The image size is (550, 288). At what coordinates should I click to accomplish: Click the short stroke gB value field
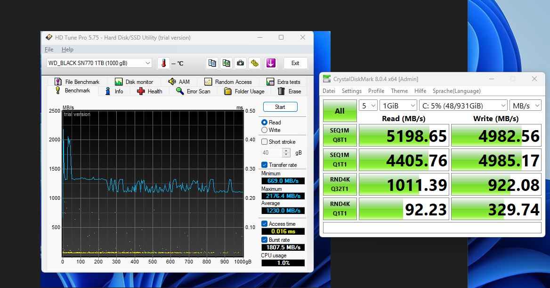pos(272,153)
